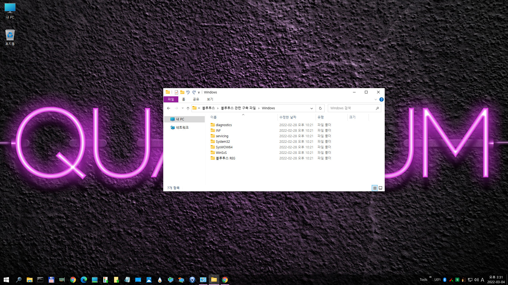Expand the address bar history dropdown

(311, 108)
